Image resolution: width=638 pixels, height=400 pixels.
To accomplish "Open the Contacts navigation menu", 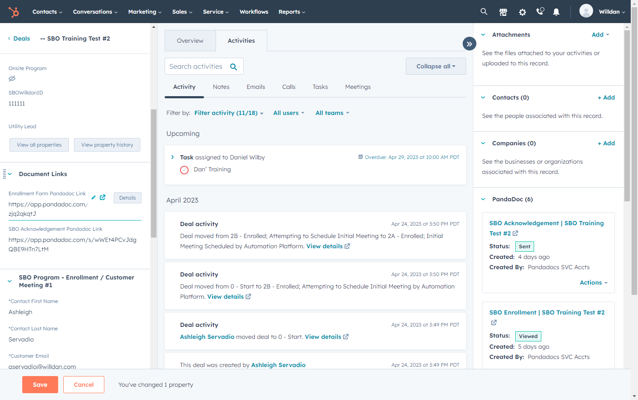I will 47,12.
